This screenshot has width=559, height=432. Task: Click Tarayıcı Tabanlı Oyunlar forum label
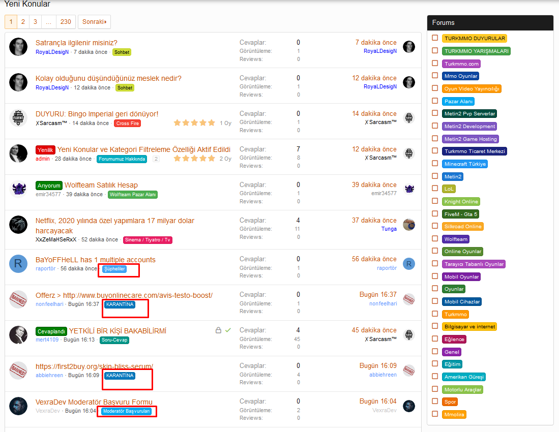coord(474,264)
